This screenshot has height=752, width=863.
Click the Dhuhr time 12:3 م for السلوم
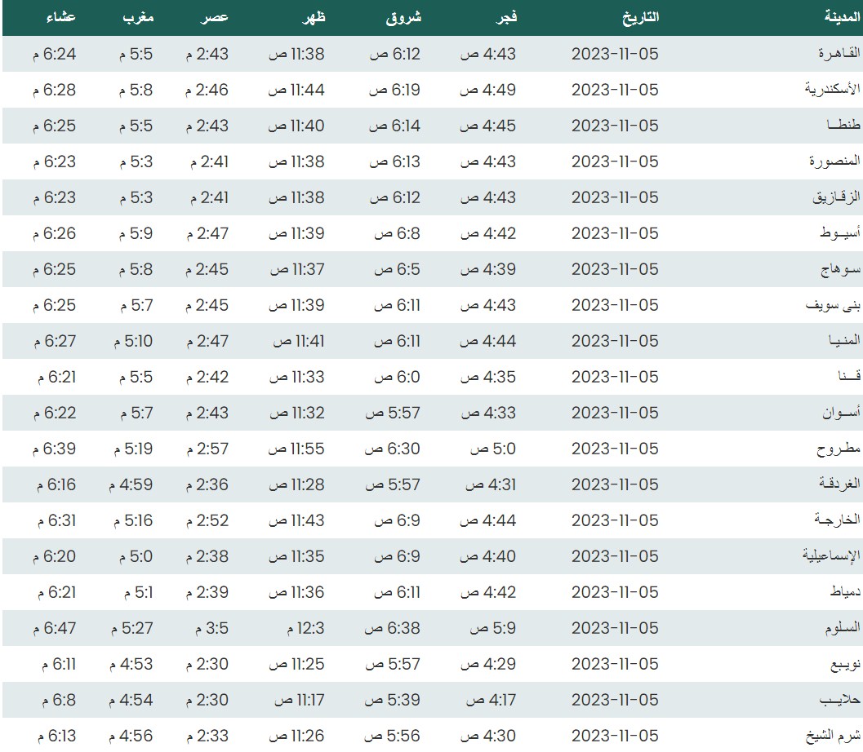[x=297, y=628]
